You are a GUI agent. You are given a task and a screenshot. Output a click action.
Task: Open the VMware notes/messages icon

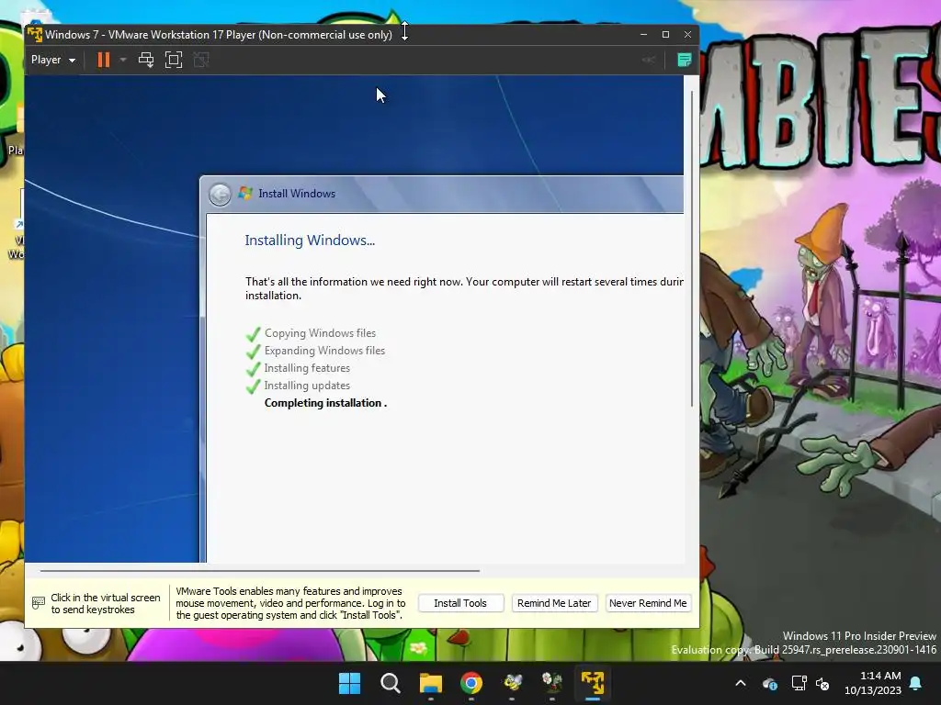pos(684,60)
